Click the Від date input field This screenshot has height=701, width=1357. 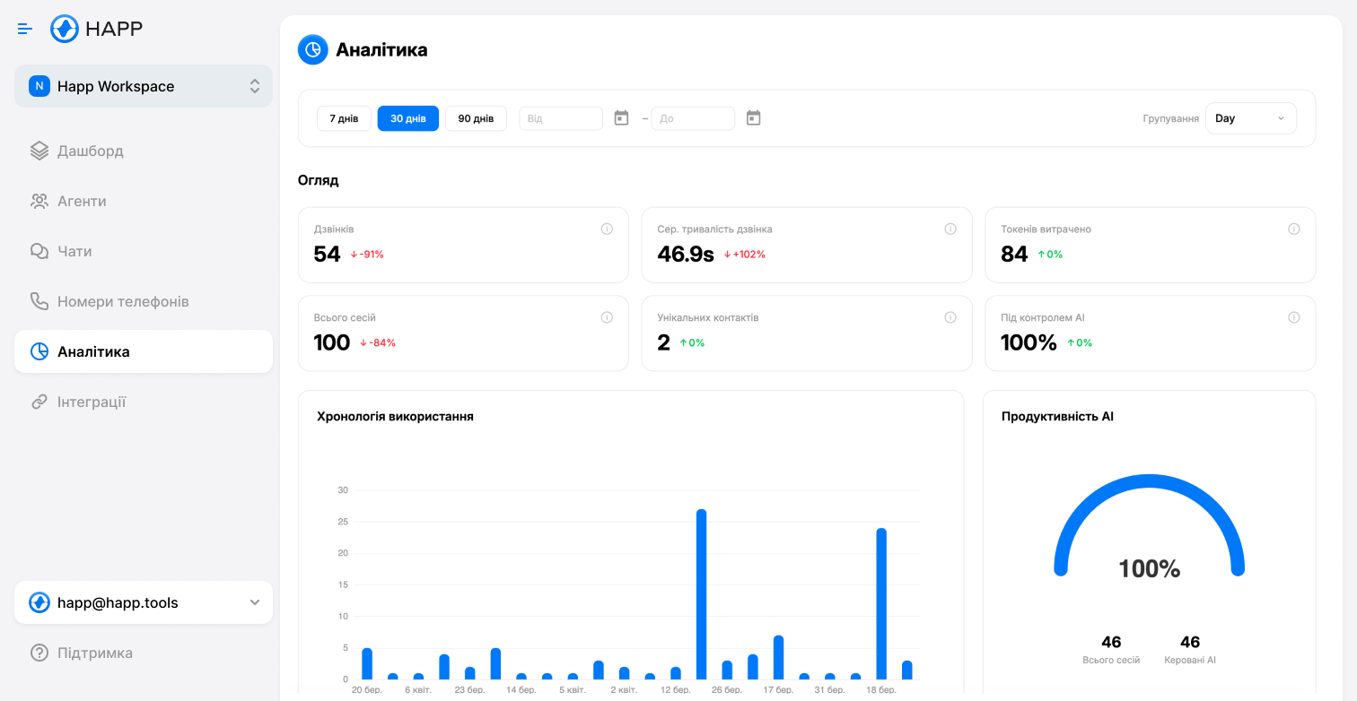pyautogui.click(x=561, y=118)
